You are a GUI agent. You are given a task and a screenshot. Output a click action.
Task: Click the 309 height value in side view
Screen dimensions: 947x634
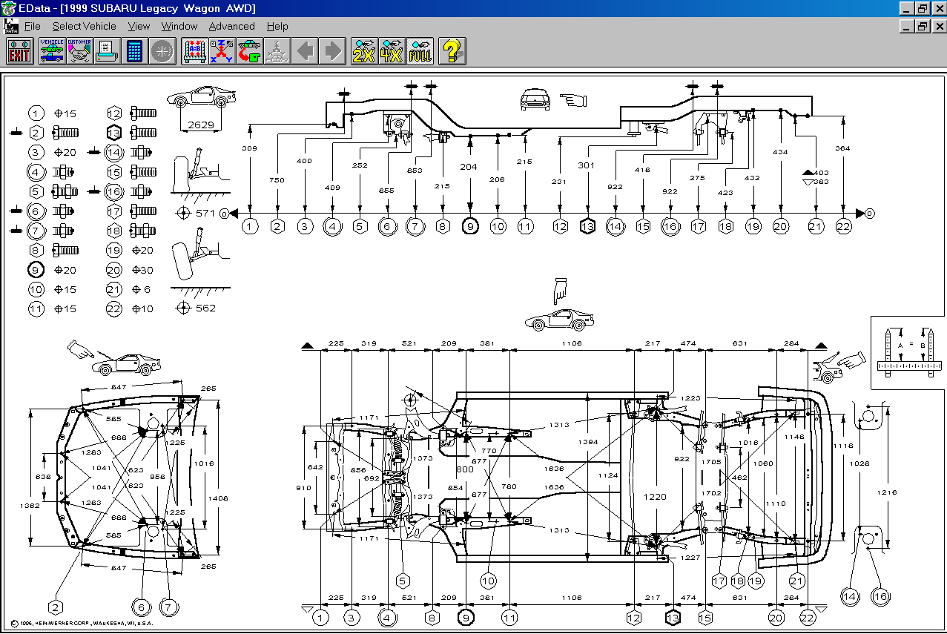coord(251,148)
